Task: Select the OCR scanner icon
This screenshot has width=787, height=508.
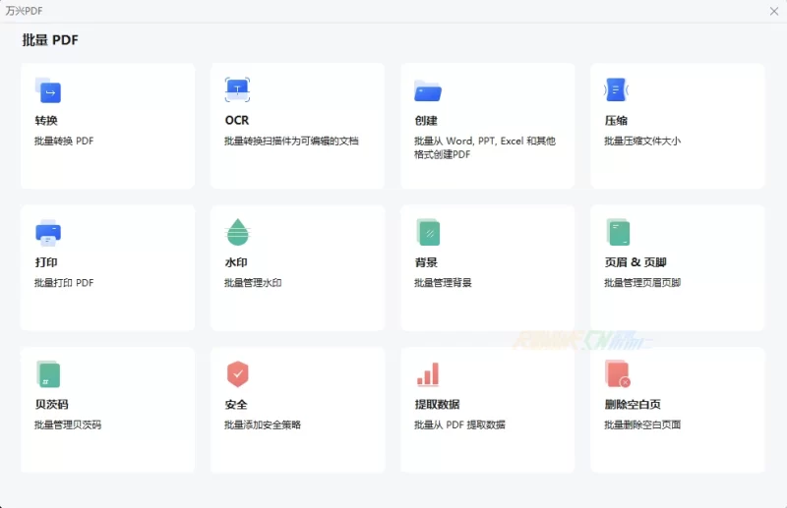Action: pos(237,90)
